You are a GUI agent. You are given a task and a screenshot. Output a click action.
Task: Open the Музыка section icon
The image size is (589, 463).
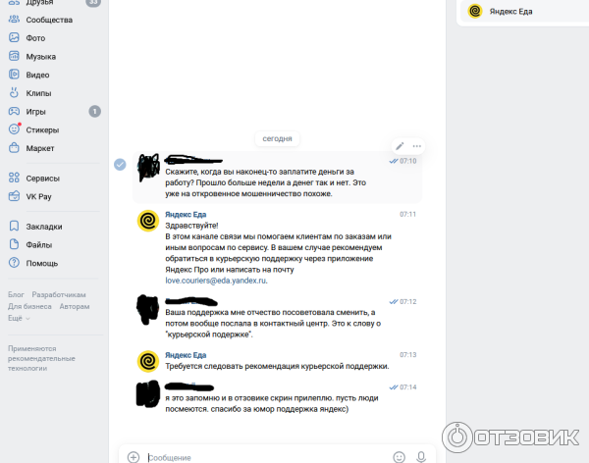point(14,56)
